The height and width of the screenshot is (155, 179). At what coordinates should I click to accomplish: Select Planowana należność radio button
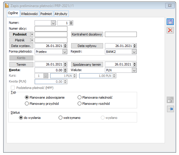(x=95, y=97)
